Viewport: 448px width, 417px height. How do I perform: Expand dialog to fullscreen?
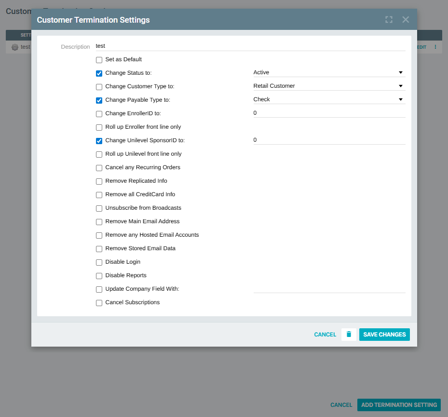(x=389, y=20)
